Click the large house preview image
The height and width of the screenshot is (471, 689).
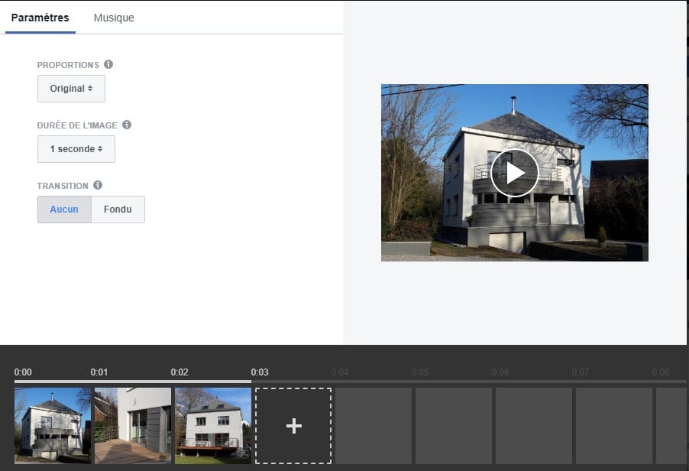515,173
